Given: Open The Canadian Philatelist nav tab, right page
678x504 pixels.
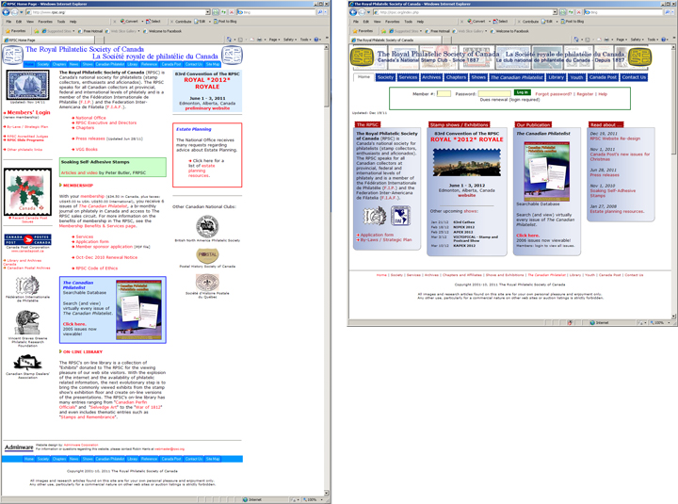Looking at the screenshot, I should click(517, 77).
